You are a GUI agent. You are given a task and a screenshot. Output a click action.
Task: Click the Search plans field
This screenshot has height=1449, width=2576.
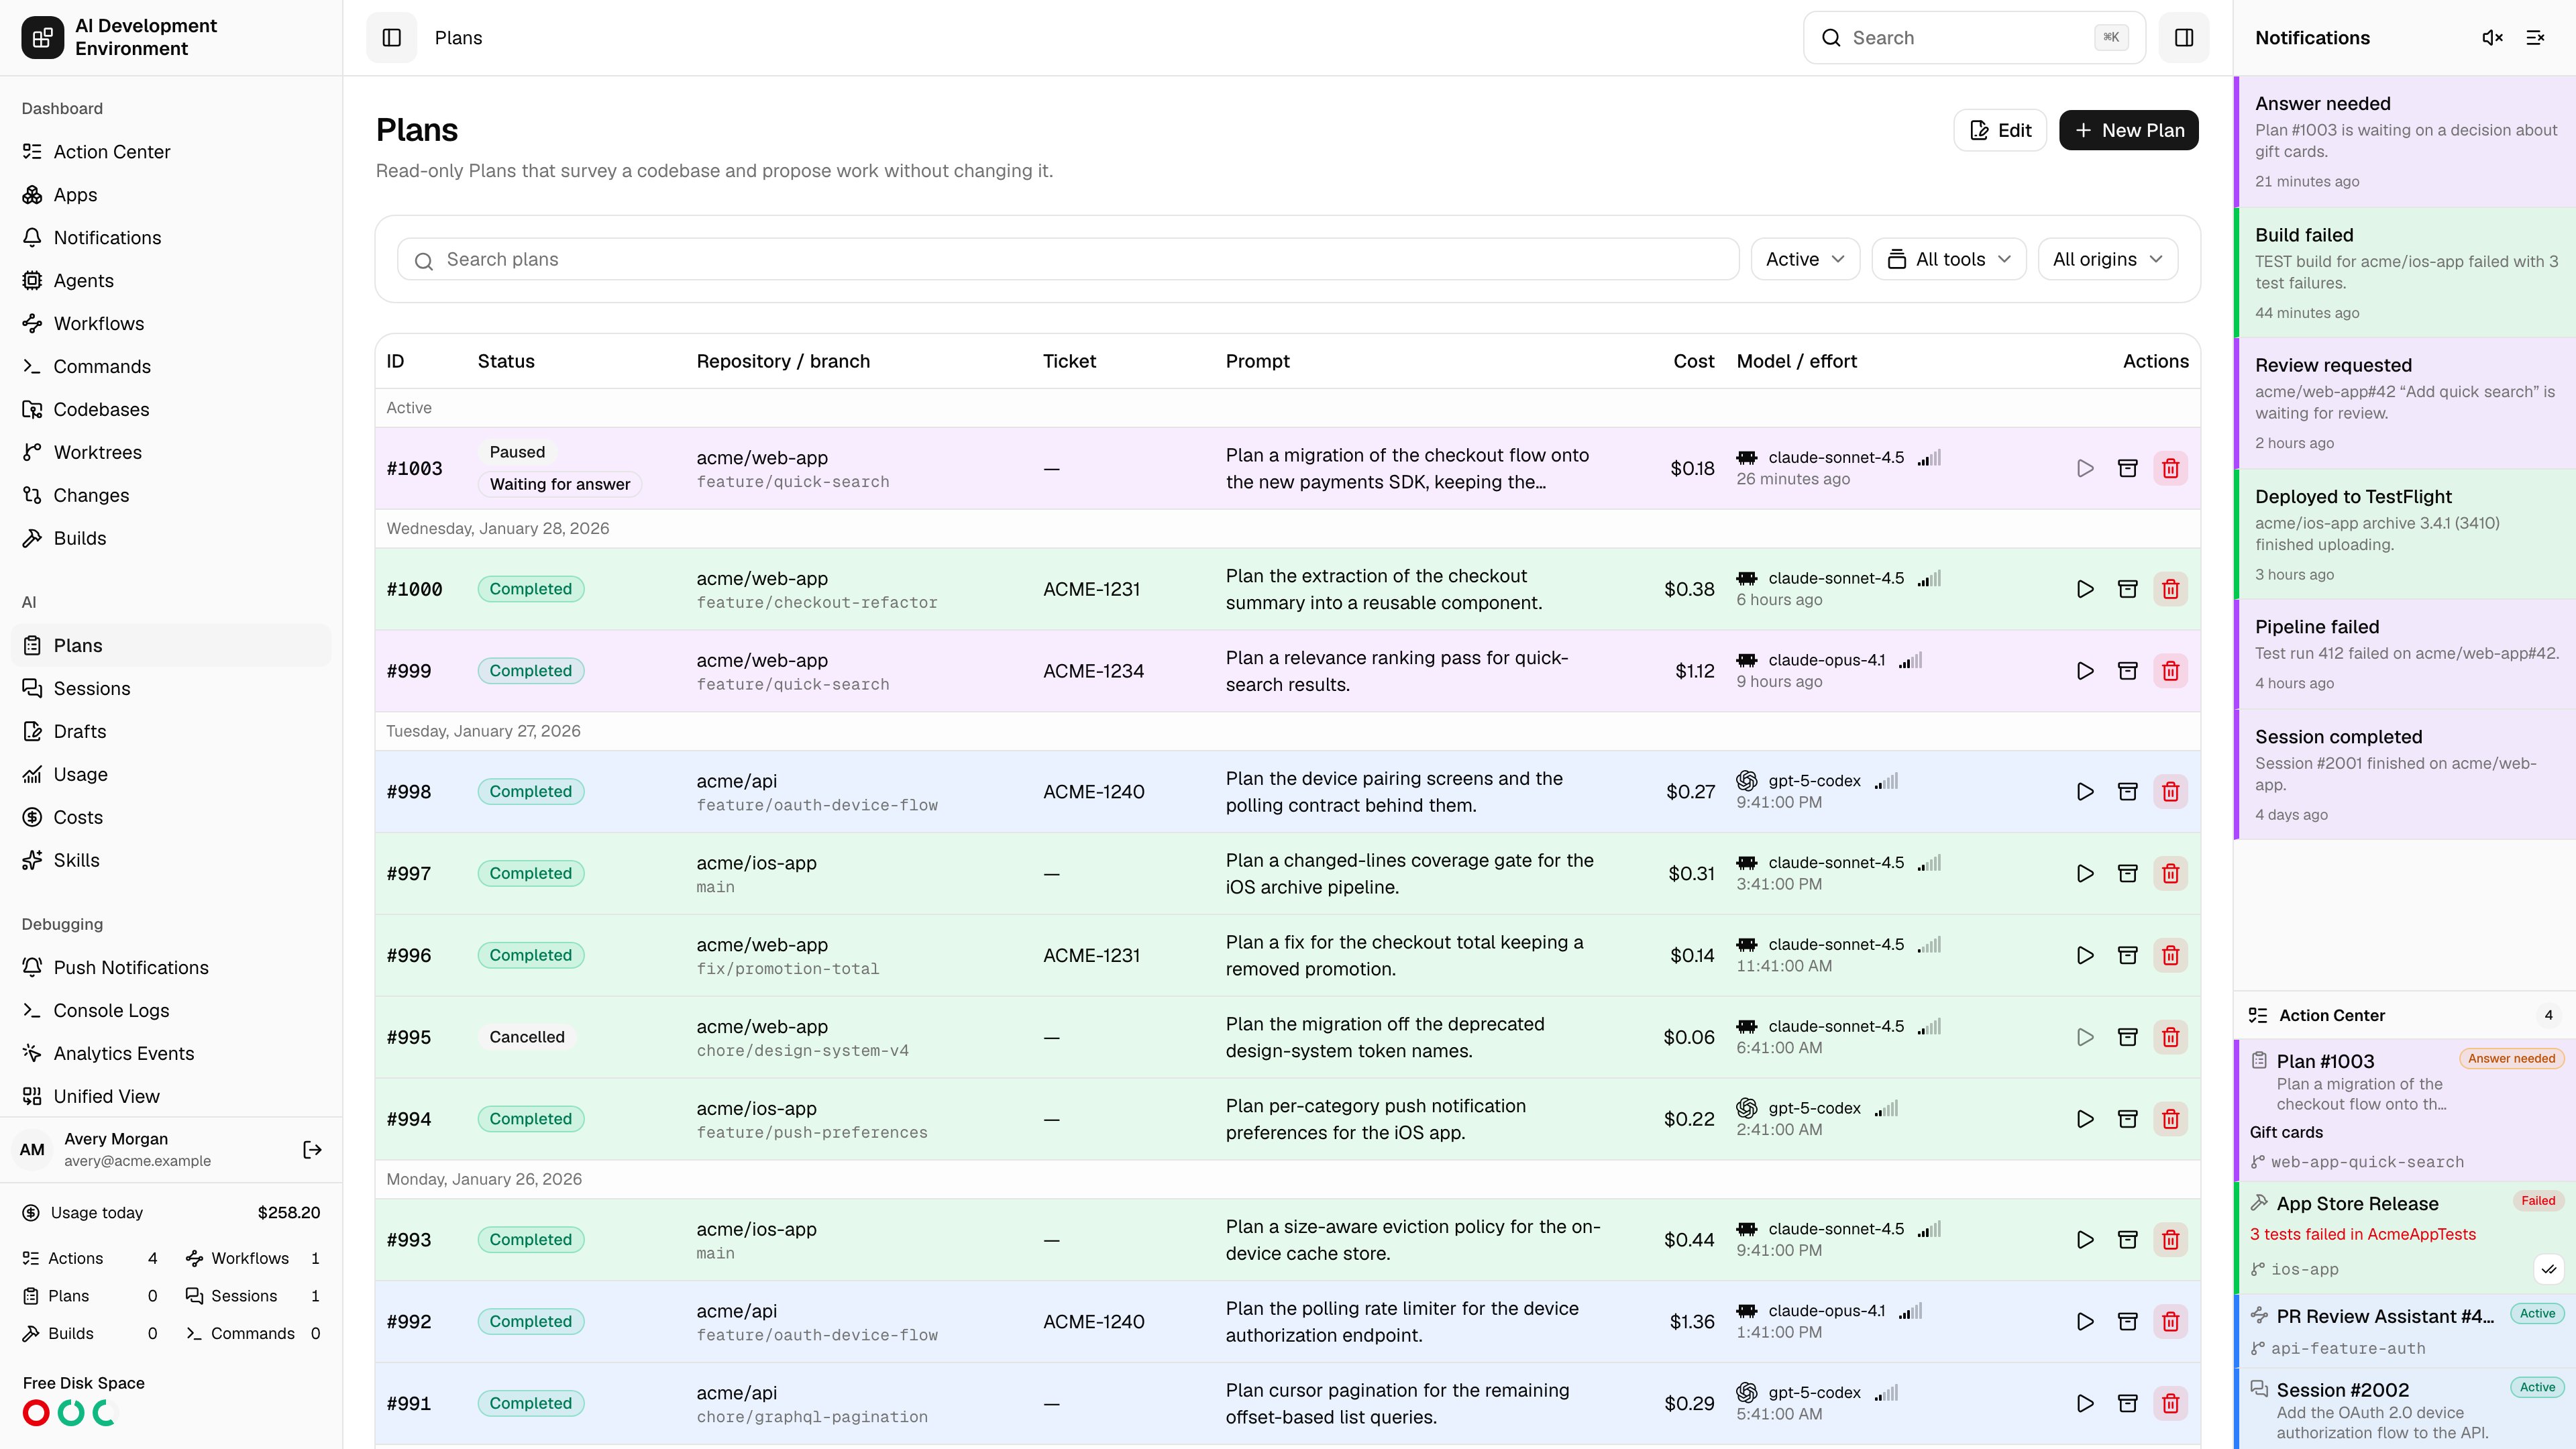[1067, 259]
